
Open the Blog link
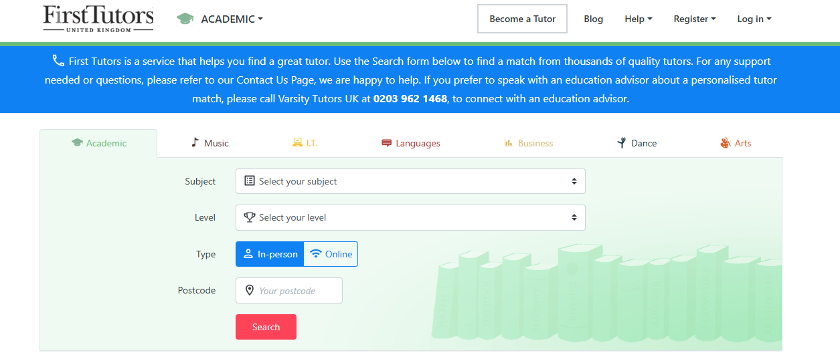click(593, 19)
